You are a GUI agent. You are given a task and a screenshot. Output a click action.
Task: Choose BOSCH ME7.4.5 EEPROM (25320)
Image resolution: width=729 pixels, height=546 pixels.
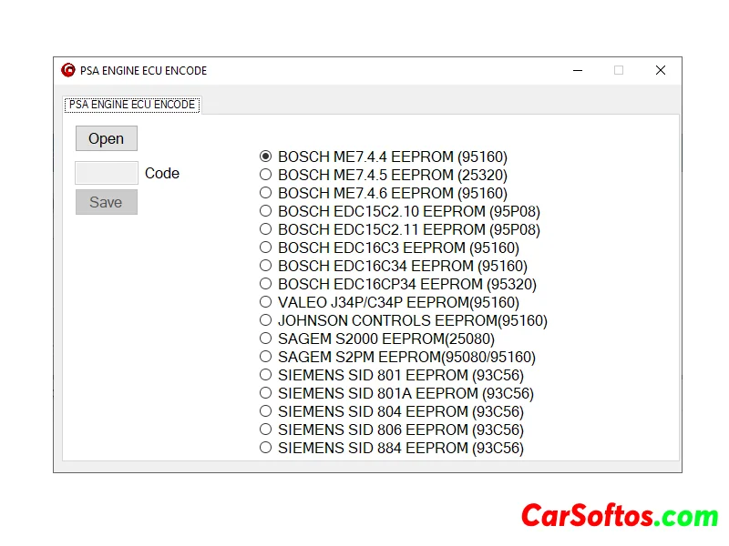[x=266, y=175]
